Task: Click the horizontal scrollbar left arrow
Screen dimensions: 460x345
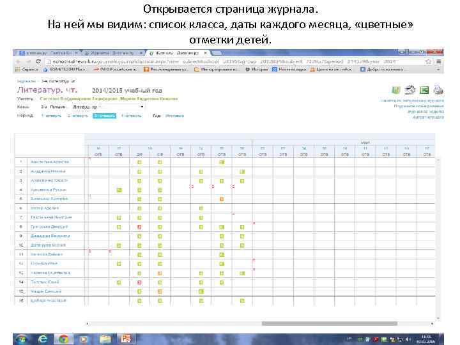Action: [87, 323]
